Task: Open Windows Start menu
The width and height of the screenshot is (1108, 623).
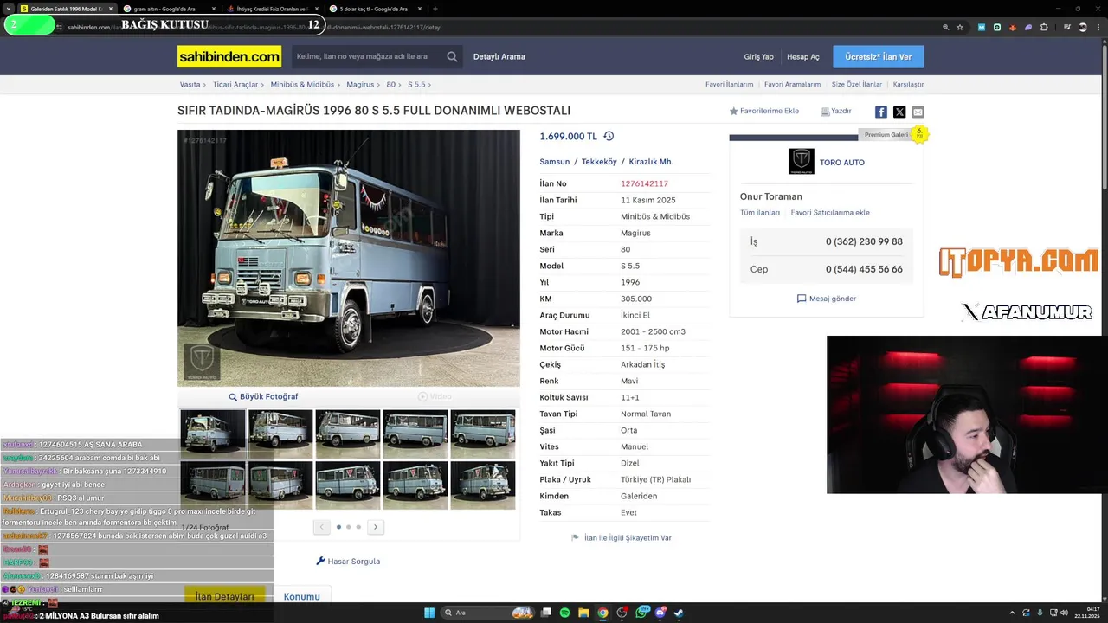Action: click(x=428, y=613)
